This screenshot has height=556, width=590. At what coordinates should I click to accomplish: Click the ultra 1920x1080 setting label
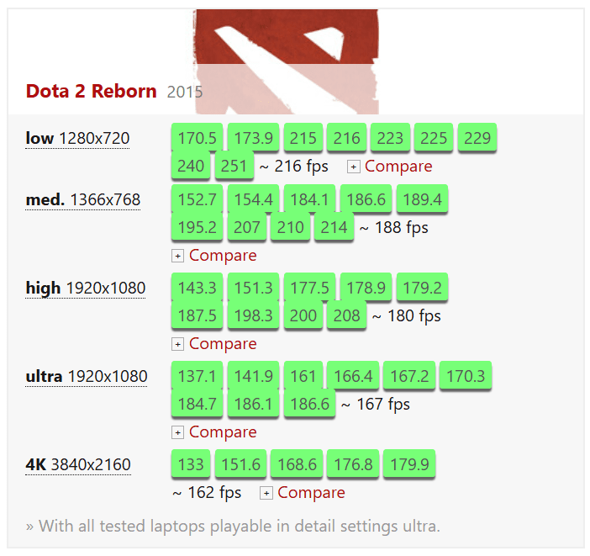(x=87, y=376)
